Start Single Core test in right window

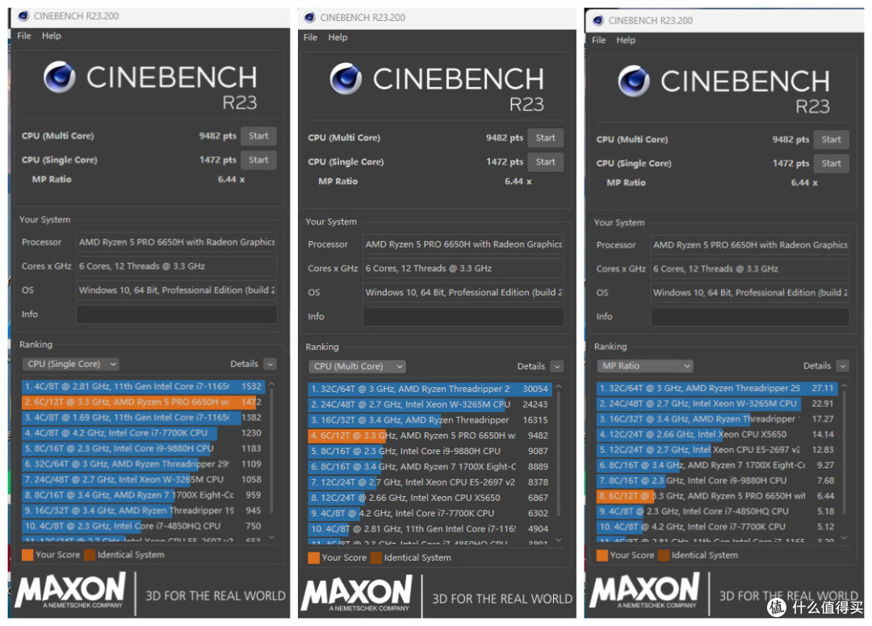(832, 163)
